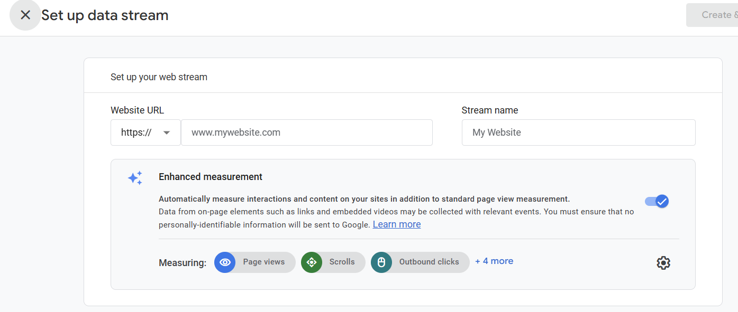Disable the Enhanced measurement toggle
The height and width of the screenshot is (312, 738).
657,201
